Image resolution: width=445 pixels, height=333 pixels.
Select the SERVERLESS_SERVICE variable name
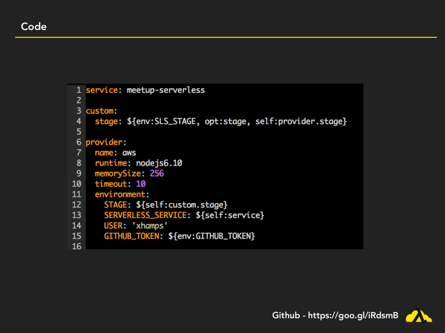[145, 215]
